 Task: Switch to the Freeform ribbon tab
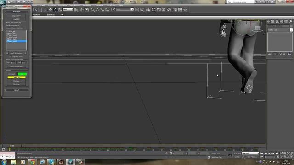point(36,15)
